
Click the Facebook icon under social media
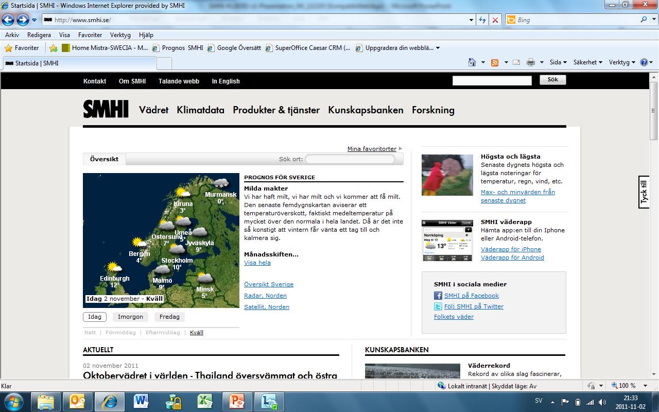[x=438, y=296]
